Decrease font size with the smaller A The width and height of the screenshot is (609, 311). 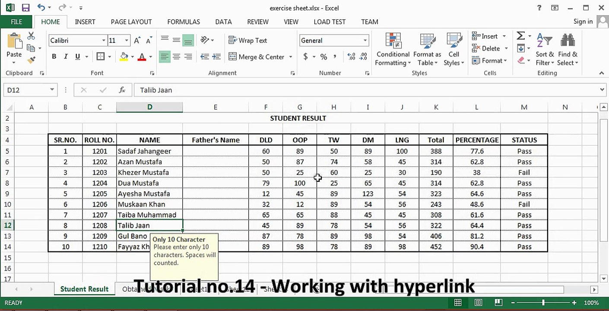pyautogui.click(x=149, y=41)
